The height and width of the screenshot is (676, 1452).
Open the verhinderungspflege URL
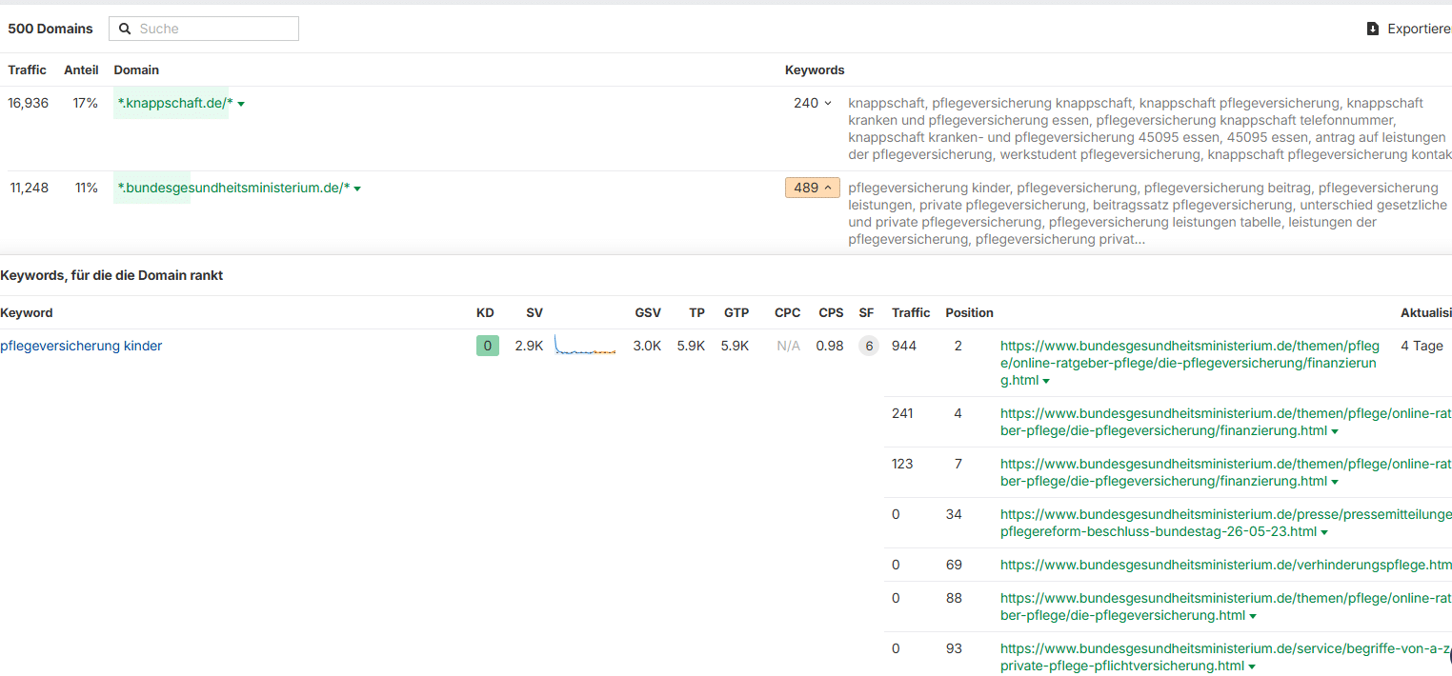pos(1225,565)
